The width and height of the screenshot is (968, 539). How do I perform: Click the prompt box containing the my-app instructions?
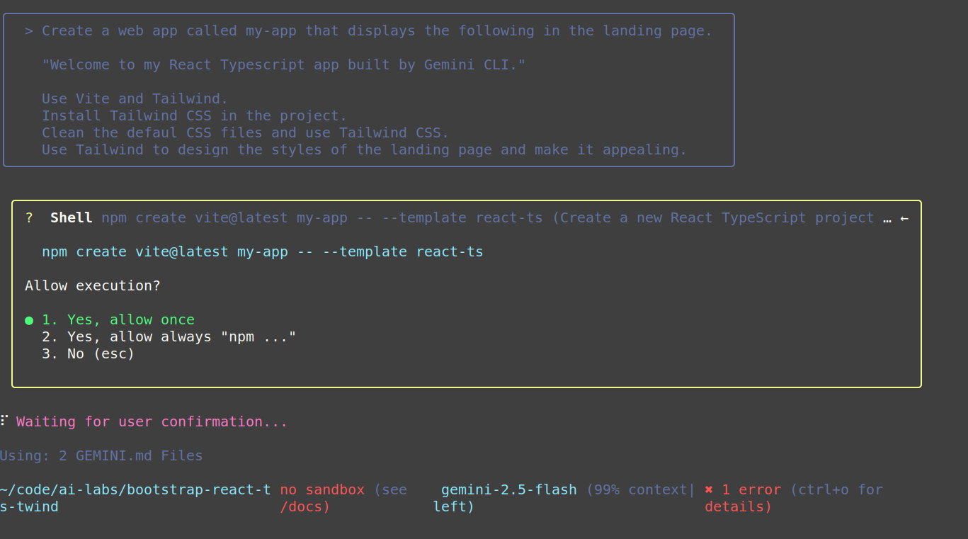[x=370, y=90]
